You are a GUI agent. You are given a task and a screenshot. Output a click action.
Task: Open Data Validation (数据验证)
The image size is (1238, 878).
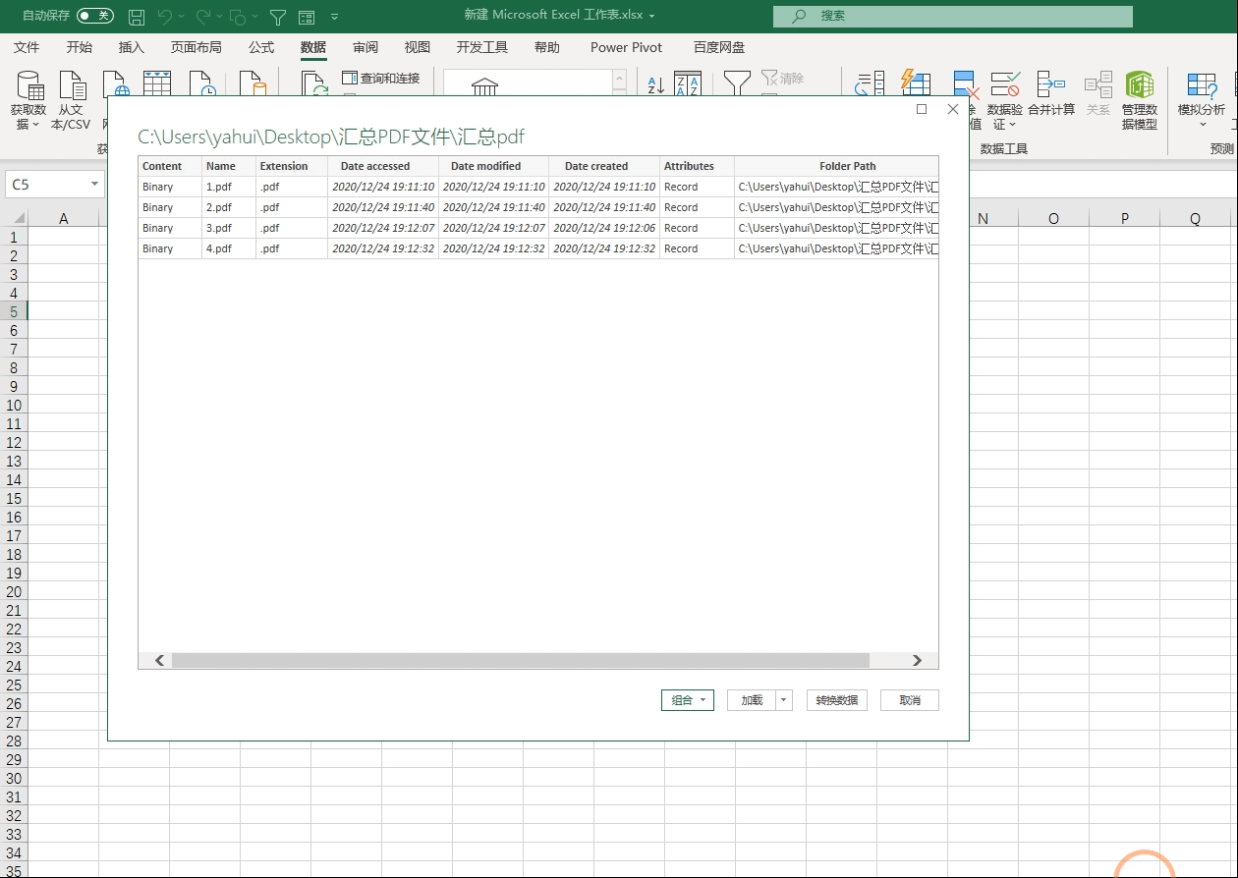(1005, 101)
